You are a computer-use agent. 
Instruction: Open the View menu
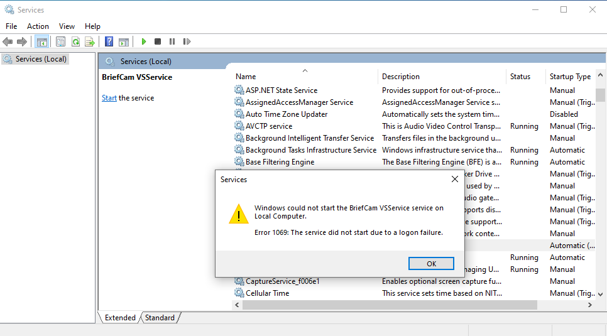click(67, 26)
